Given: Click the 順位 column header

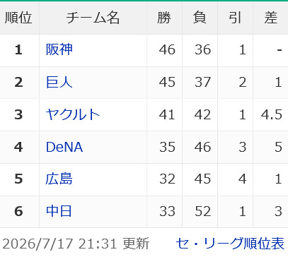Looking at the screenshot, I should (x=19, y=18).
